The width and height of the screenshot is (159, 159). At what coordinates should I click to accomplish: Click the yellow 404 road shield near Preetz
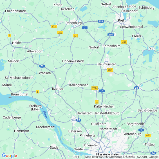124,42
